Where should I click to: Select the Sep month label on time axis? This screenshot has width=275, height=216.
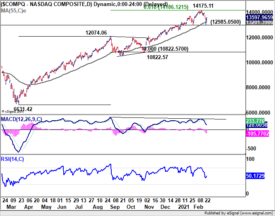coord(115,207)
